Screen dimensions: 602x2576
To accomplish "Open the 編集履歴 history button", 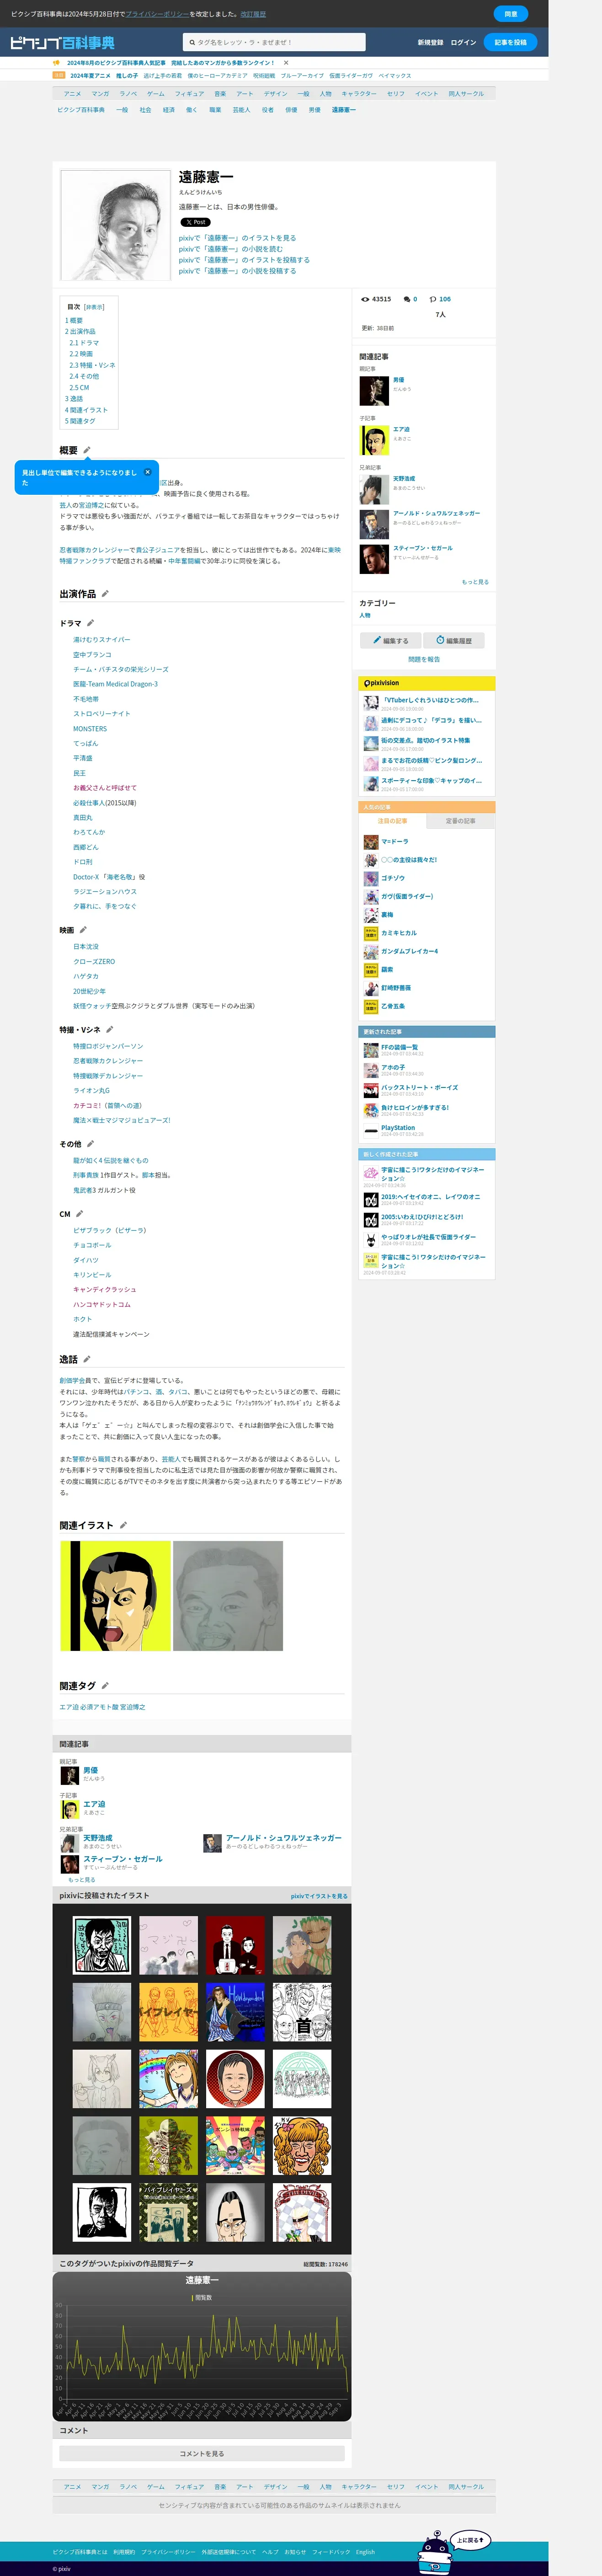I will [x=454, y=640].
